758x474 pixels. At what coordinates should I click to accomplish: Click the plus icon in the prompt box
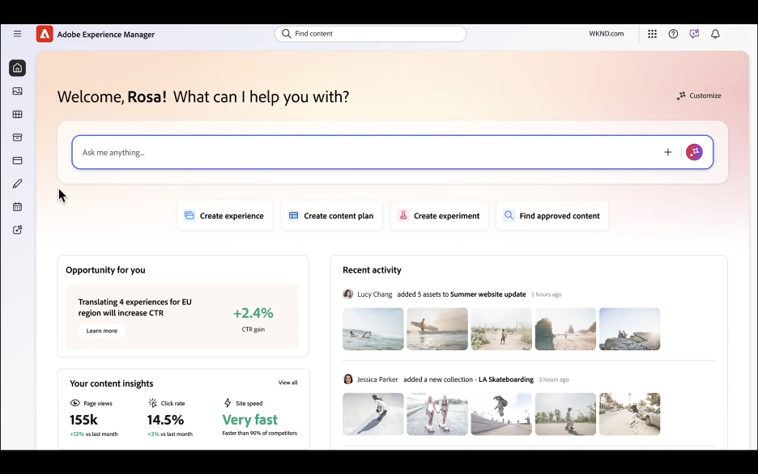(x=668, y=152)
